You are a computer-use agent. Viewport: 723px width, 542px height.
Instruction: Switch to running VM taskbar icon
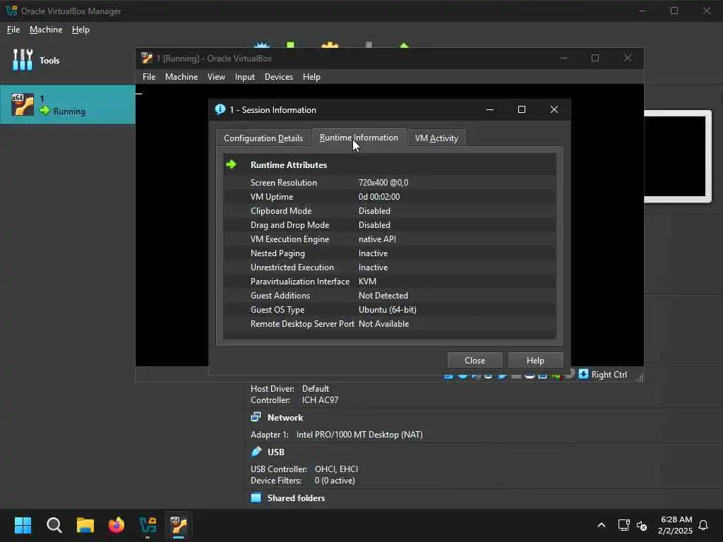coord(179,525)
